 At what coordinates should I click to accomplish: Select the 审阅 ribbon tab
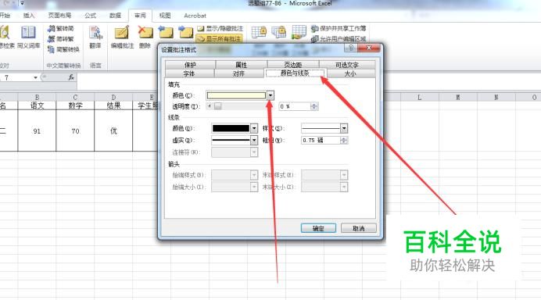pyautogui.click(x=140, y=16)
